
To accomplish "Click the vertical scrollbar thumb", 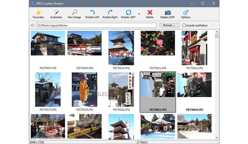I will coord(217,36).
